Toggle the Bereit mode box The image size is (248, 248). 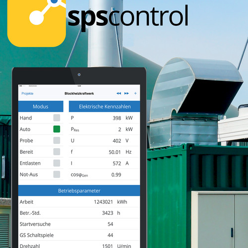pyautogui.click(x=57, y=152)
